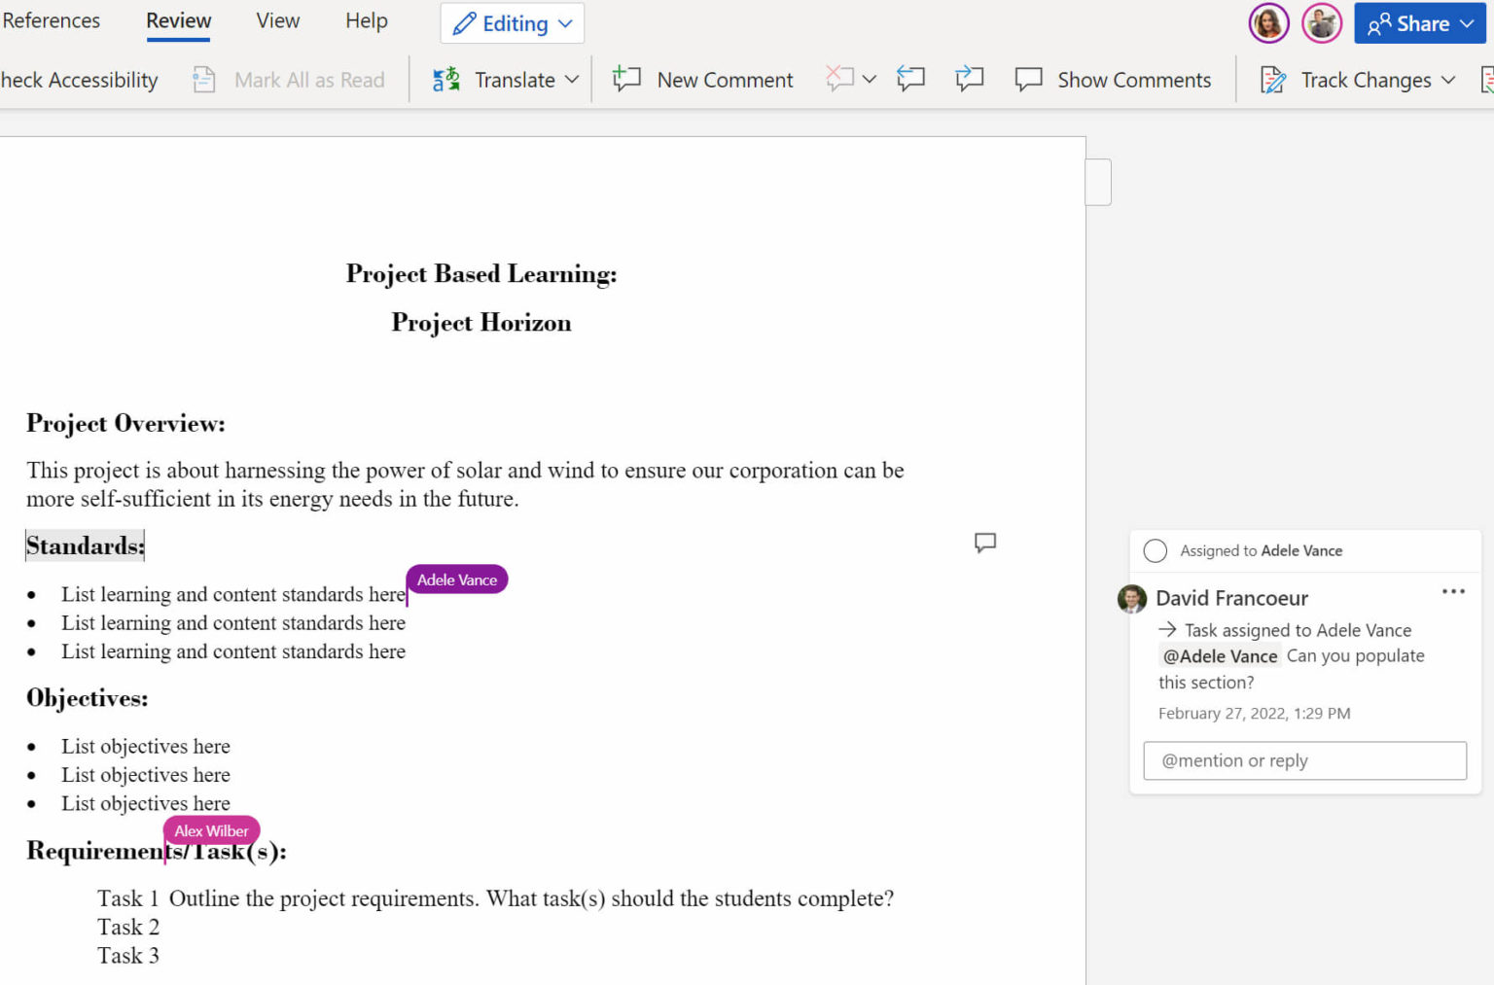This screenshot has height=985, width=1494.
Task: Mark the task assigned to Adele Vance complete
Action: (1155, 550)
